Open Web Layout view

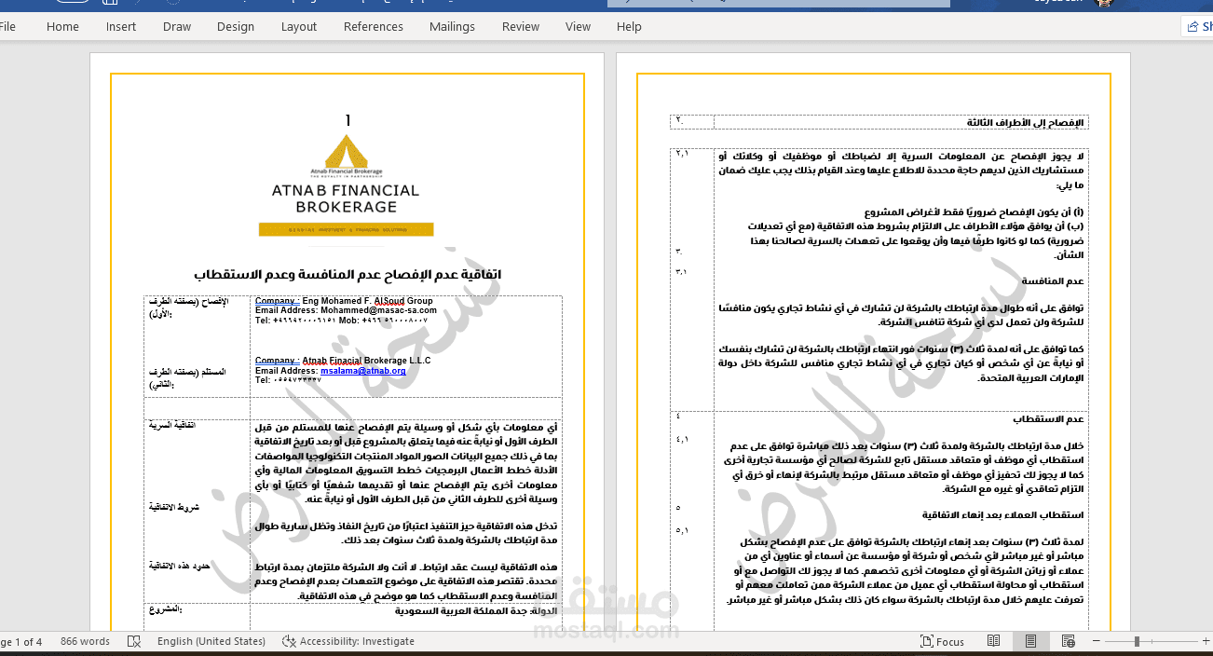click(1069, 640)
